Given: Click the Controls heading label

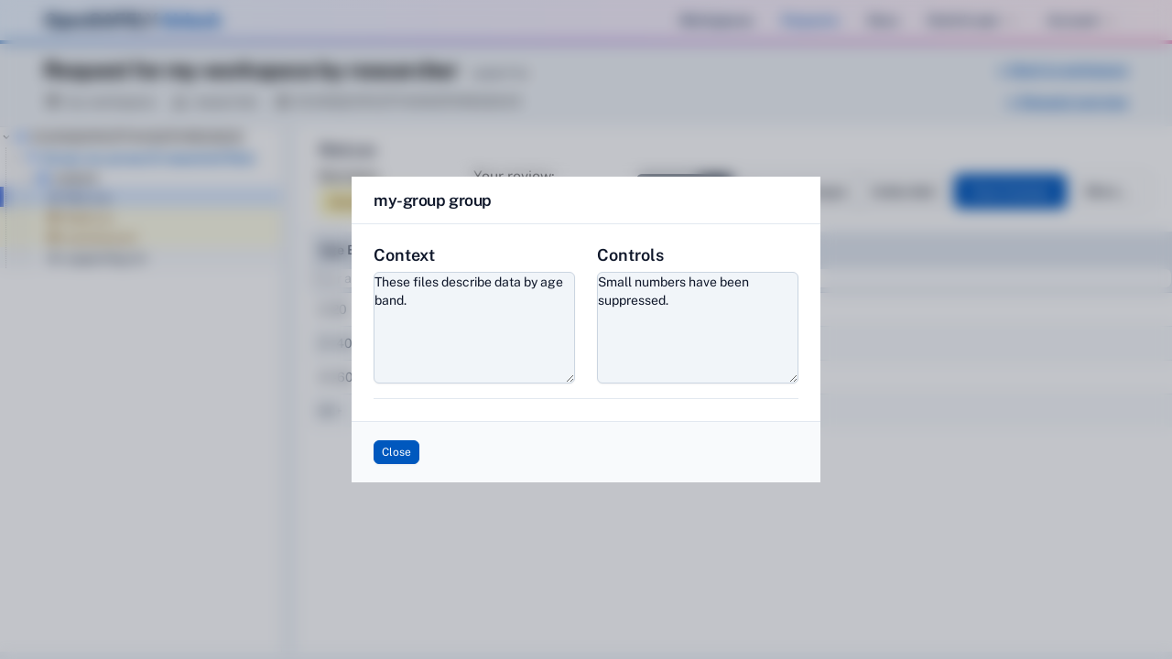Looking at the screenshot, I should (x=630, y=255).
